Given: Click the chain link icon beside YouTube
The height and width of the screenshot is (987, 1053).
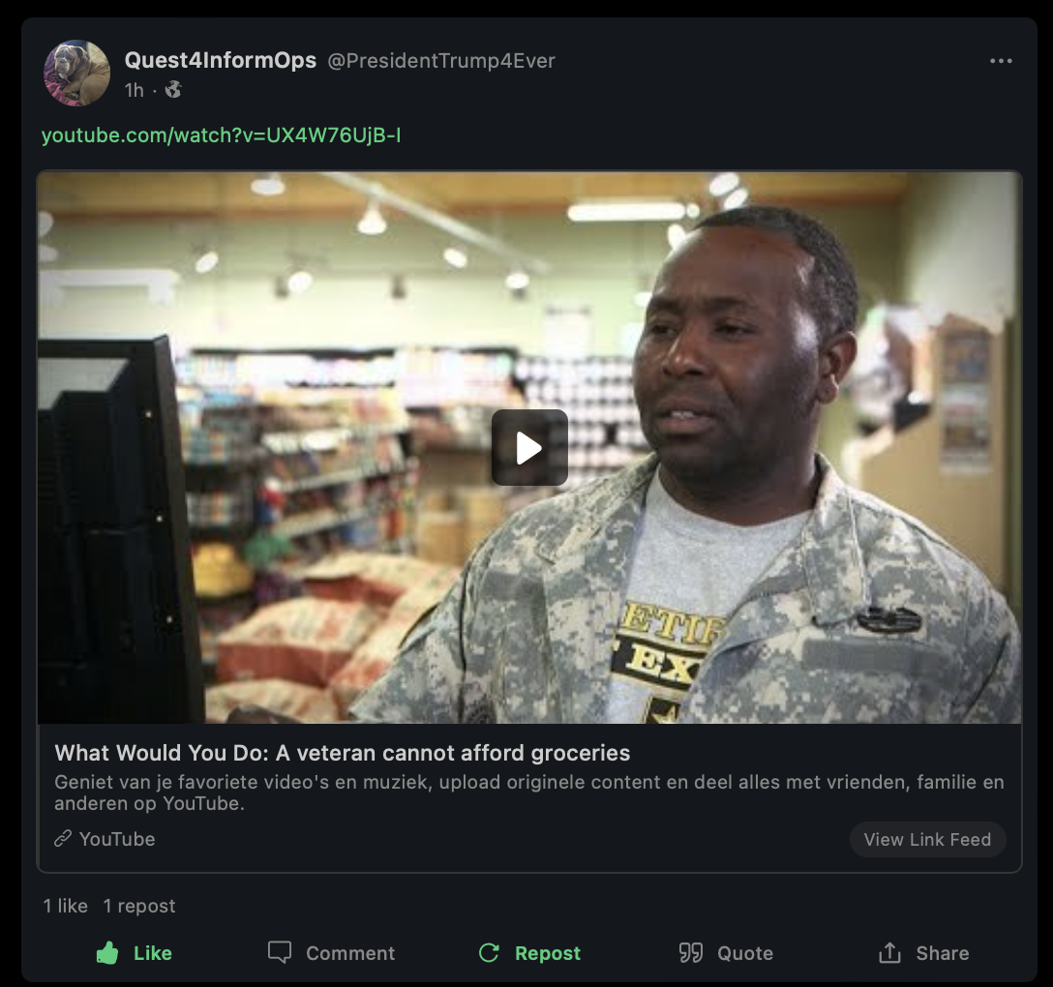Looking at the screenshot, I should point(63,839).
